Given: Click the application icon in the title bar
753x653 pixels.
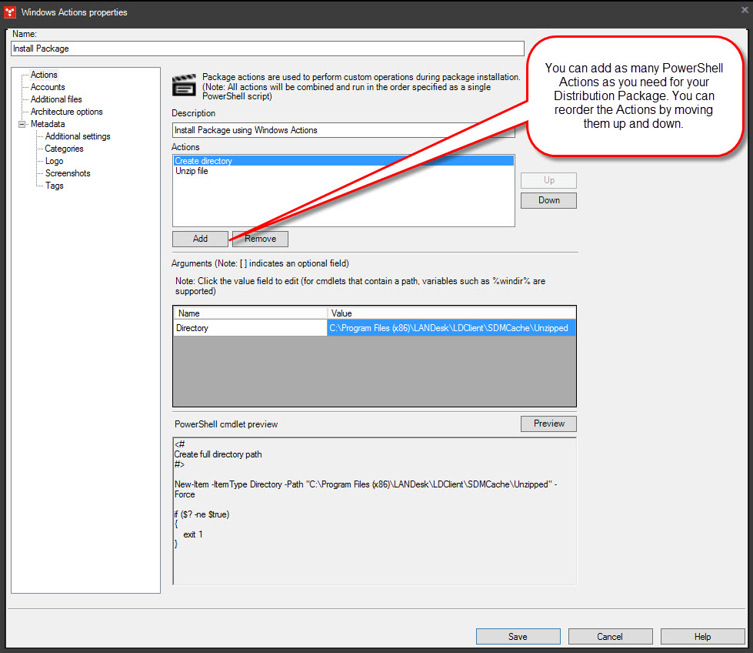Looking at the screenshot, I should (10, 12).
